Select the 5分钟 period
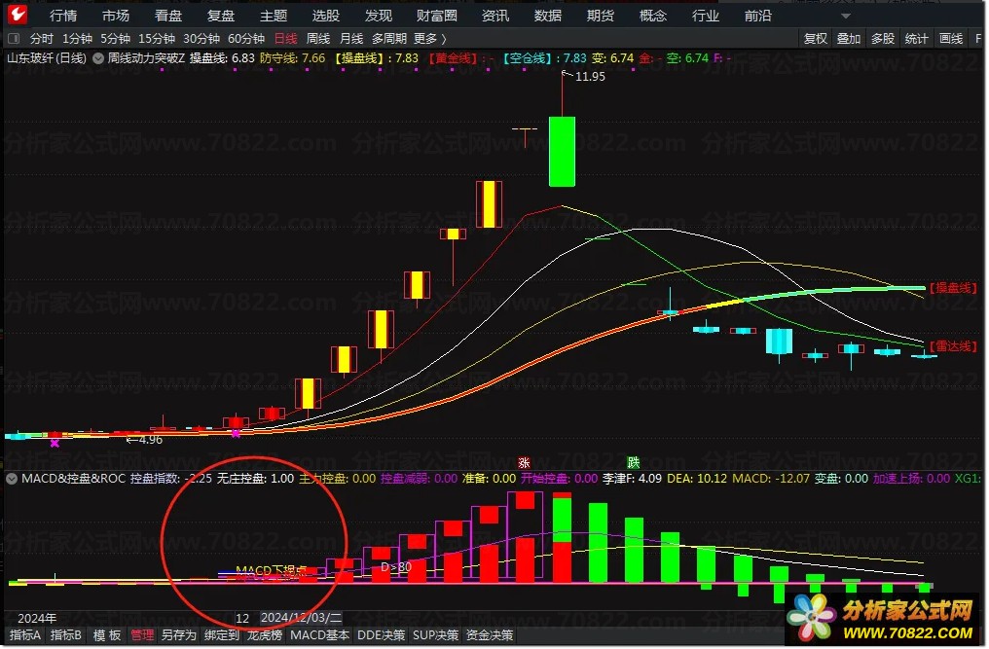 pyautogui.click(x=116, y=39)
